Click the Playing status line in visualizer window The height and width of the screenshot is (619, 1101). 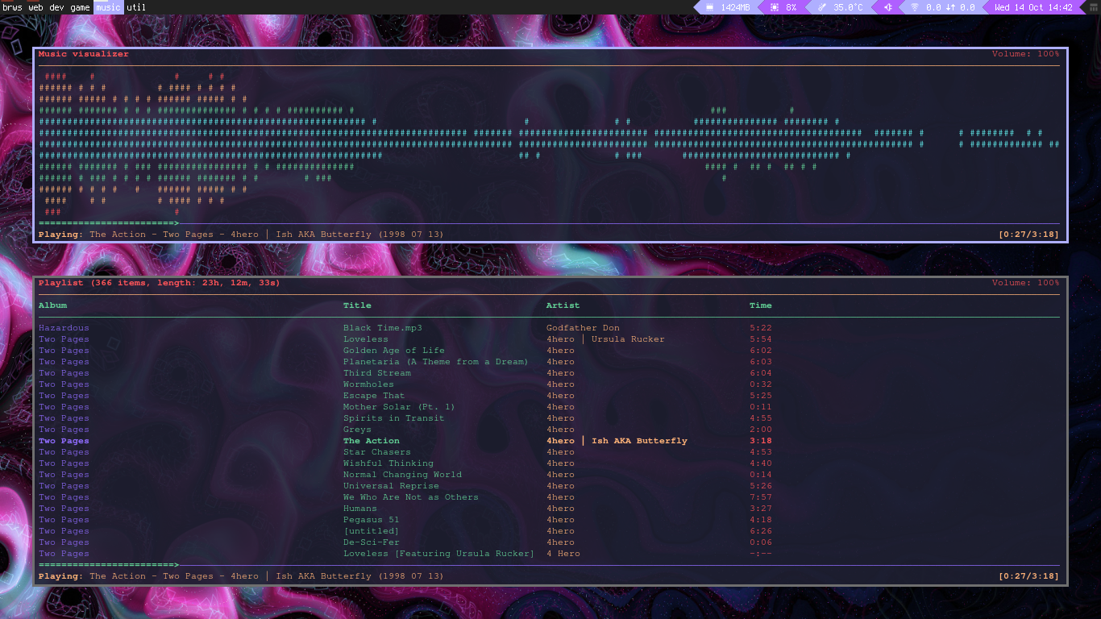coord(241,235)
